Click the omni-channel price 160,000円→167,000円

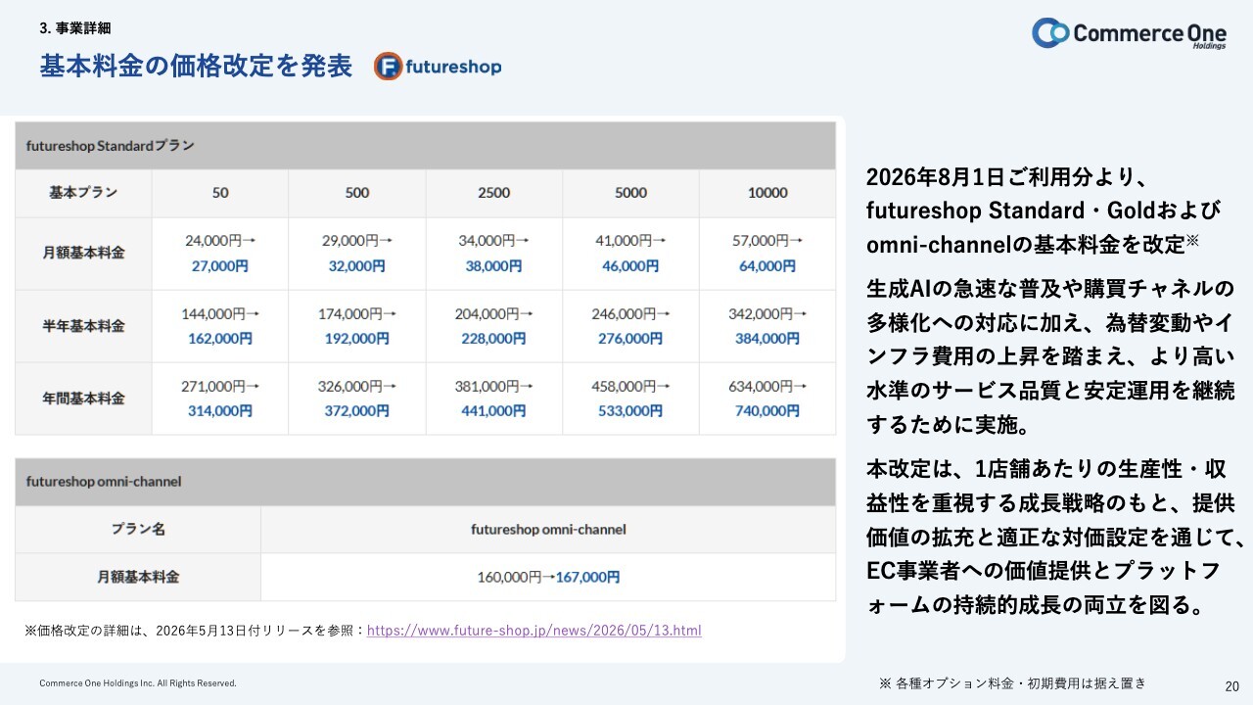tap(548, 578)
